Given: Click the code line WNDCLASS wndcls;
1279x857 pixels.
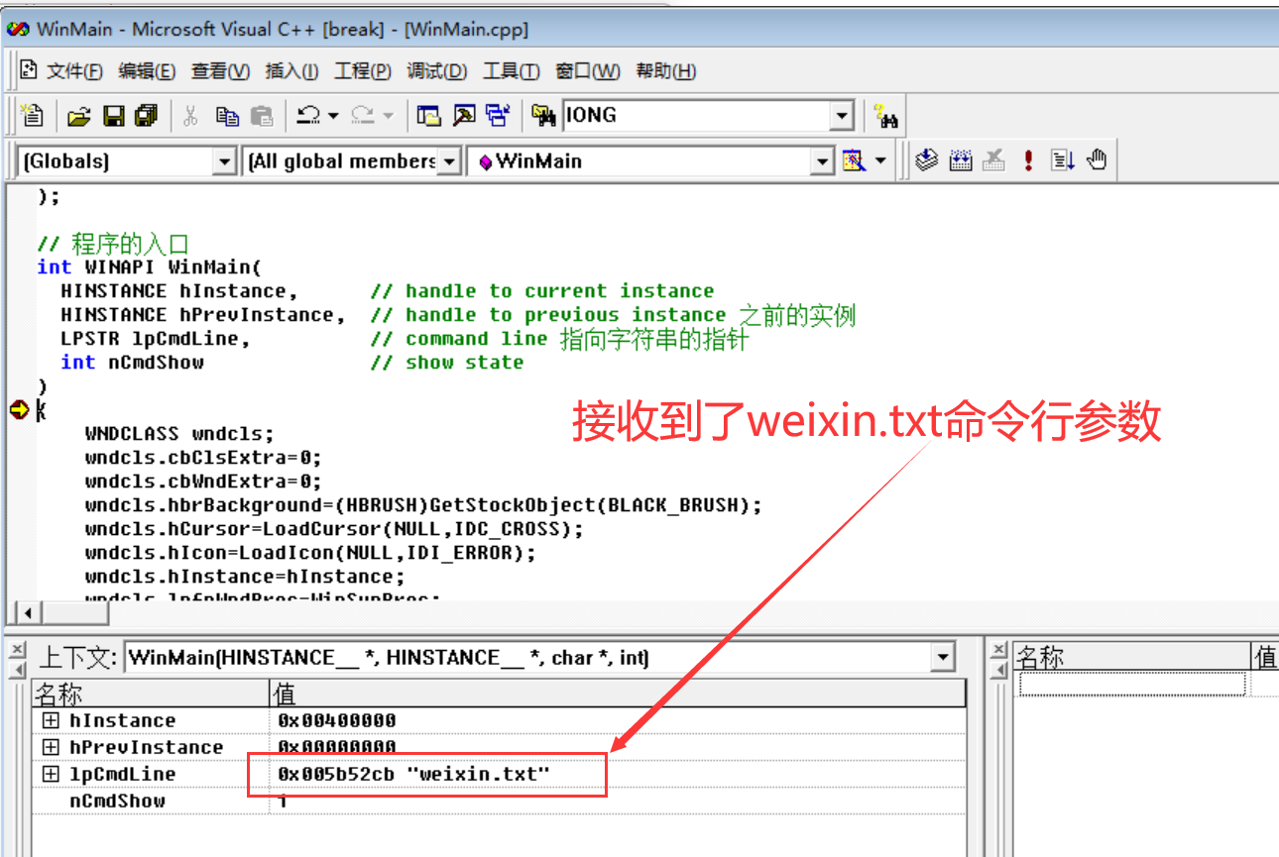Looking at the screenshot, I should [x=178, y=434].
